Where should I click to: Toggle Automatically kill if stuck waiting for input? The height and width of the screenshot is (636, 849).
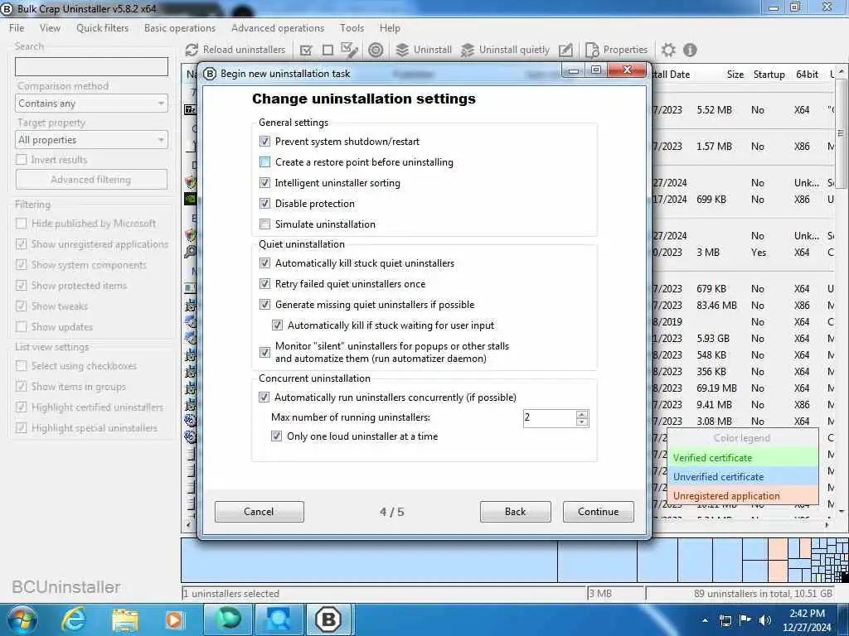[277, 325]
